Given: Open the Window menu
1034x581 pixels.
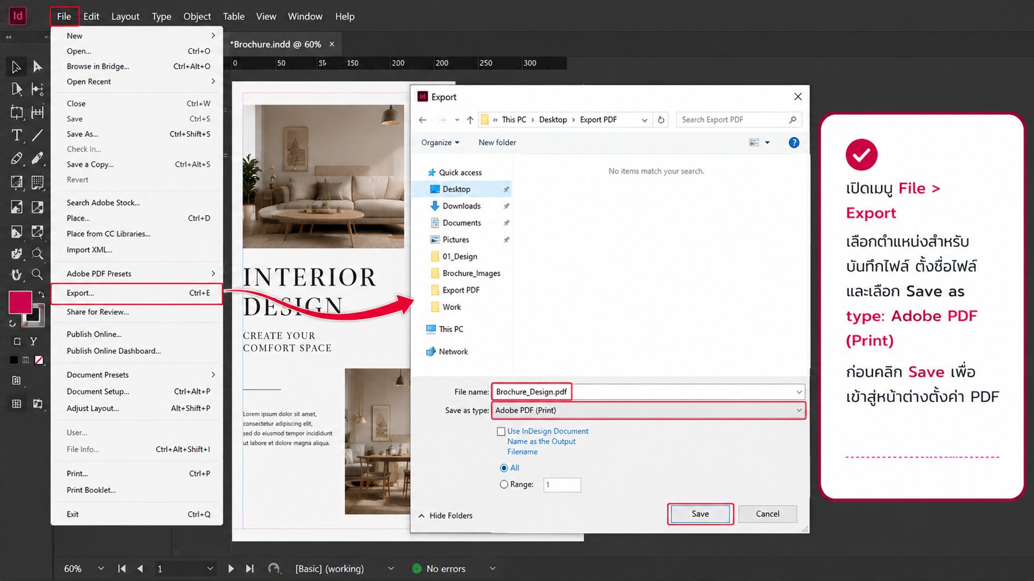Looking at the screenshot, I should coord(305,16).
